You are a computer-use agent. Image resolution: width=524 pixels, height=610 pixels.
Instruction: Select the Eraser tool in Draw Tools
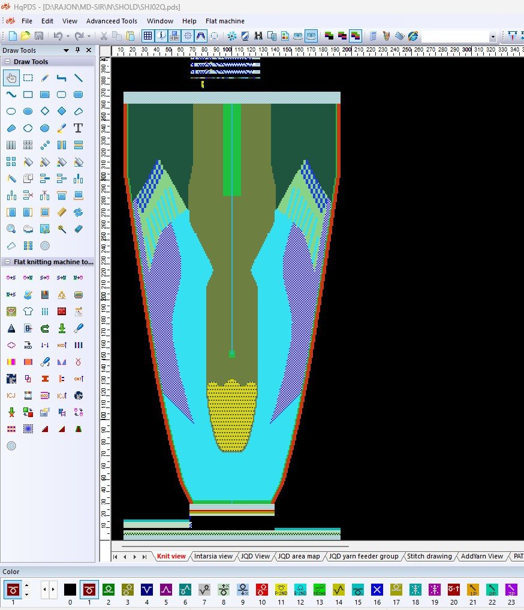pos(78,229)
